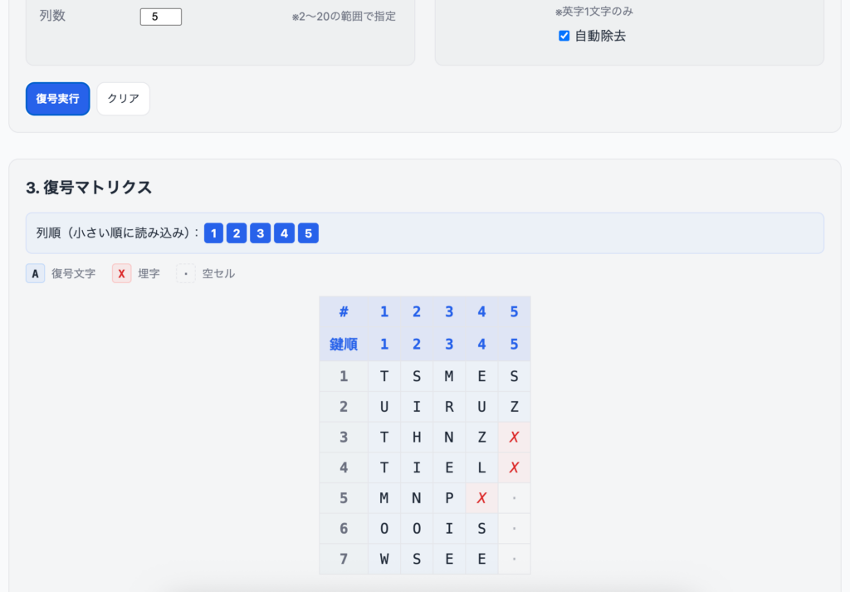Click column order badge 2

[237, 233]
